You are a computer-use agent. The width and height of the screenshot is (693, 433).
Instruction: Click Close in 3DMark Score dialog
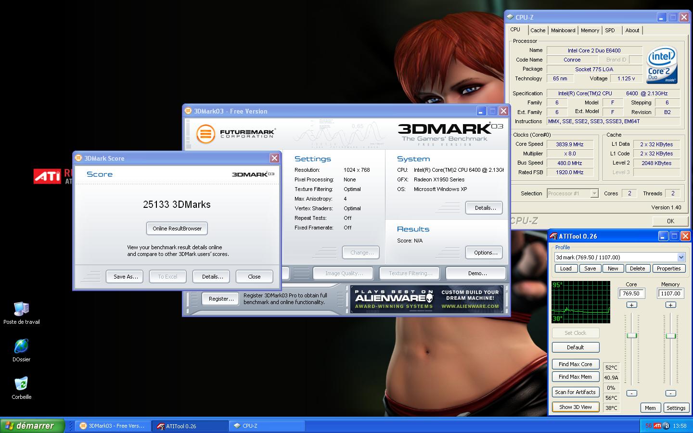pos(254,277)
